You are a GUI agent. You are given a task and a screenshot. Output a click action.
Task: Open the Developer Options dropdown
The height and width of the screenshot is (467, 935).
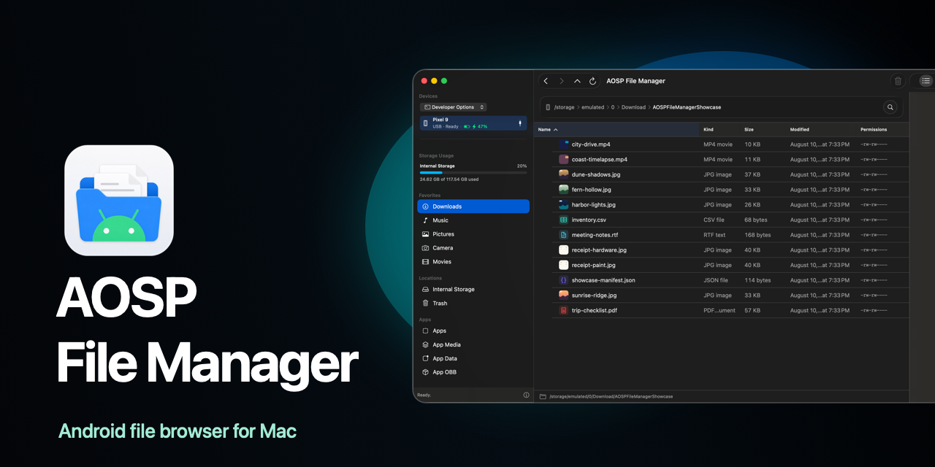[453, 107]
